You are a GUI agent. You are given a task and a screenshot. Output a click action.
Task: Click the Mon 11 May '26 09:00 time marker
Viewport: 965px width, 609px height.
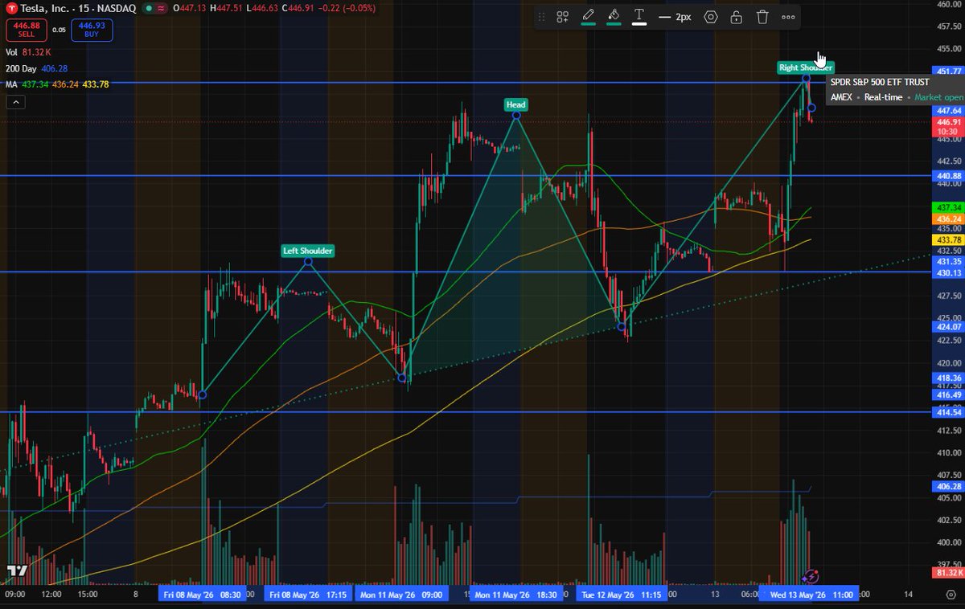coord(400,595)
